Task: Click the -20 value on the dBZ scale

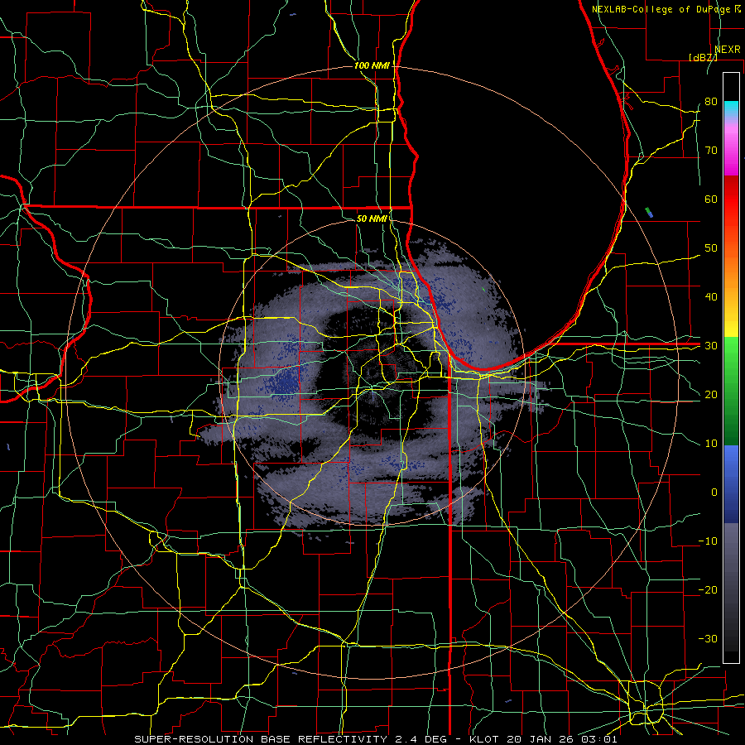Action: point(708,589)
